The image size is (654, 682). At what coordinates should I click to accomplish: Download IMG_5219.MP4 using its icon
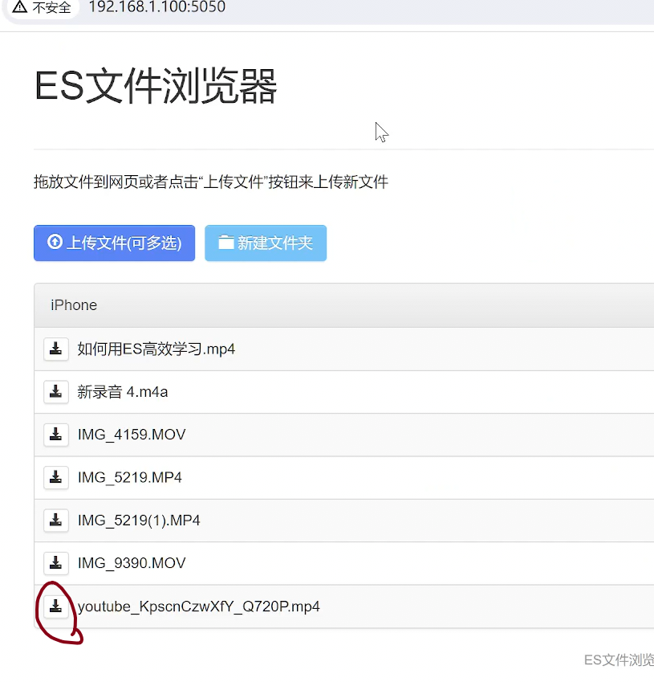[55, 477]
